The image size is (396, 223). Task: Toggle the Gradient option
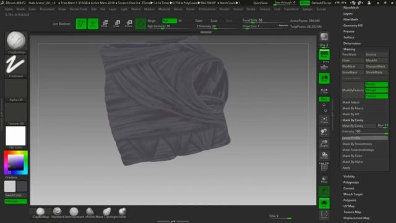[x=12, y=178]
